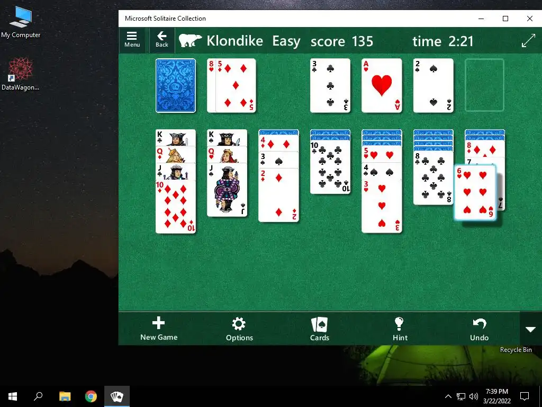Select the 4 of diamonds card
The height and width of the screenshot is (407, 542).
tap(278, 143)
